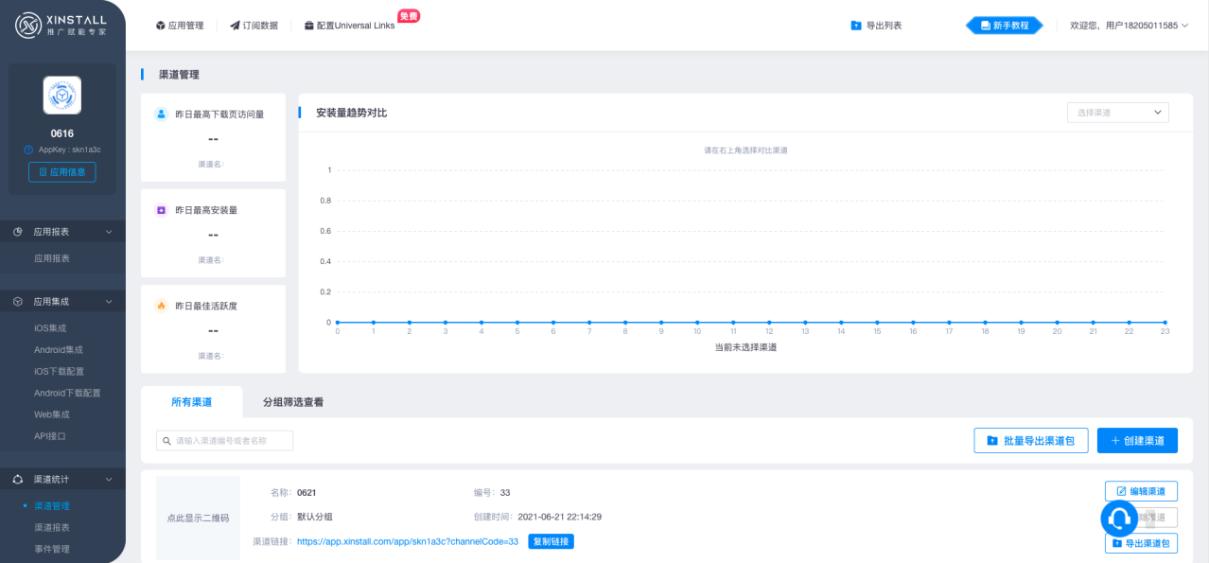Viewport: 1209px width, 563px height.
Task: Switch to the 所有渠道 tab
Action: (x=191, y=402)
